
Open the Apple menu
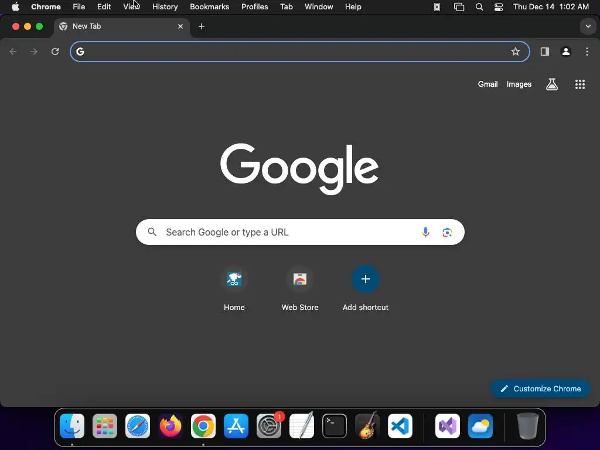click(x=15, y=6)
